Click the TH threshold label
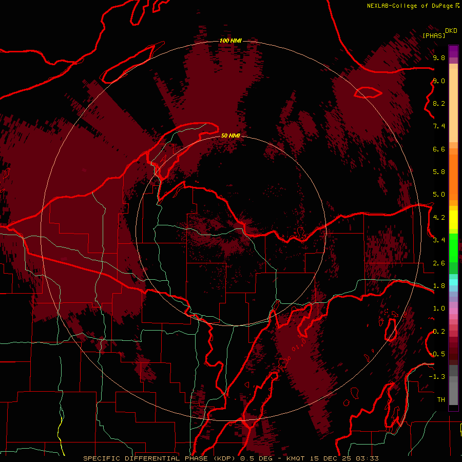 441,400
